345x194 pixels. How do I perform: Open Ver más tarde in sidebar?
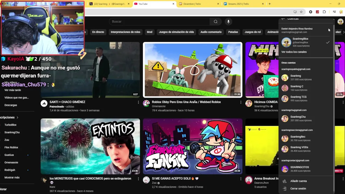(x=13, y=90)
